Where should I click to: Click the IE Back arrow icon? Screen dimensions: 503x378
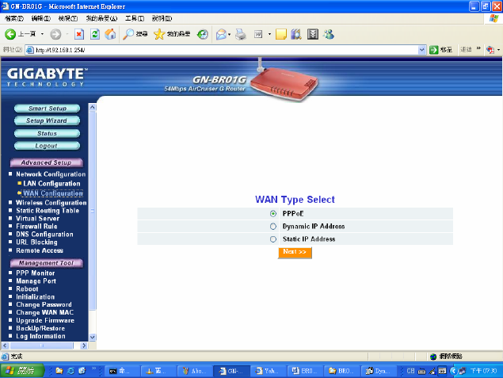coord(10,34)
